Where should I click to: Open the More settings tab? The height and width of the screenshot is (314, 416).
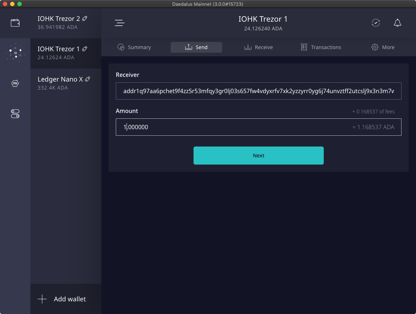pyautogui.click(x=383, y=47)
